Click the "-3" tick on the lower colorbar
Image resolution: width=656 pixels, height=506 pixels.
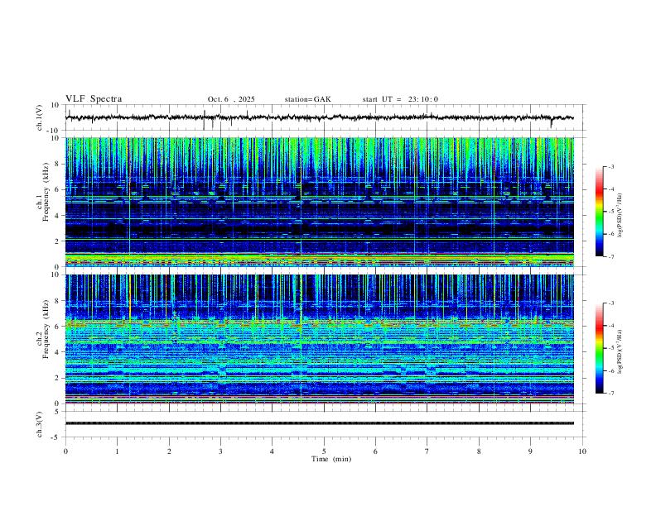tap(611, 303)
